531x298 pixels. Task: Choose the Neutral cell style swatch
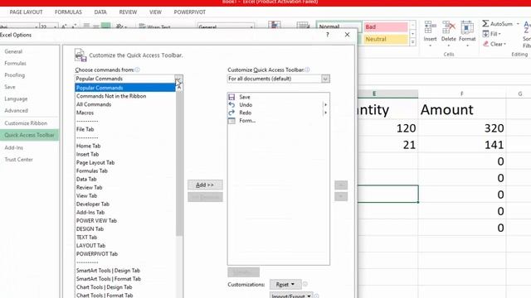(386, 39)
